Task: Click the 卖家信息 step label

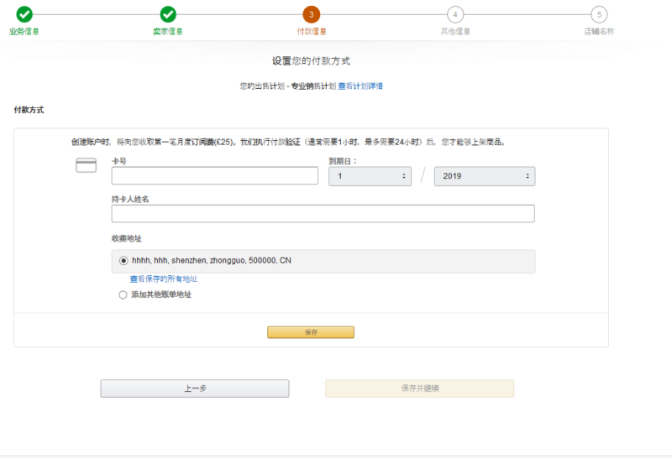Action: (168, 31)
